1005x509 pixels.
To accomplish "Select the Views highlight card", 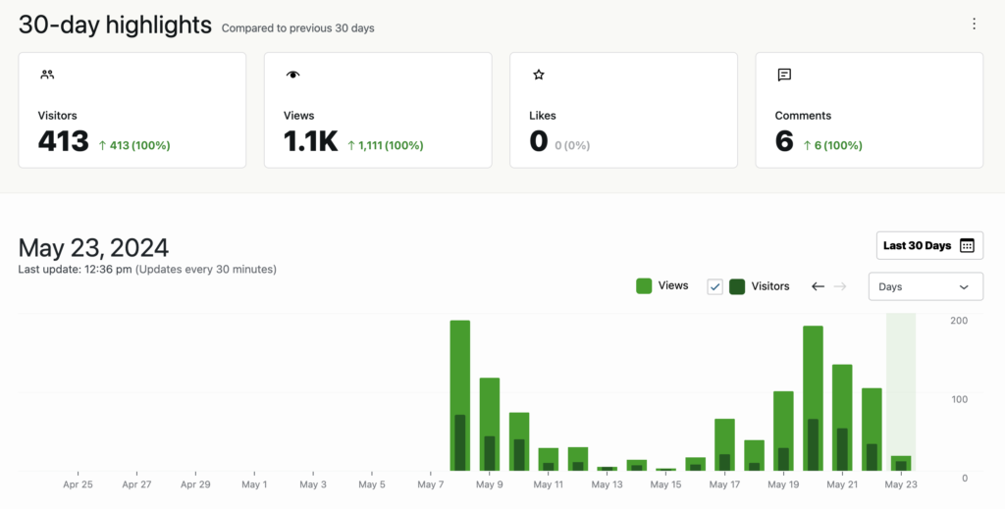I will (377, 110).
